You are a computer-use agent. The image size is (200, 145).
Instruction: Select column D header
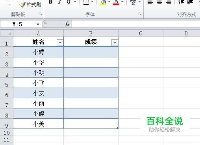(x=181, y=33)
